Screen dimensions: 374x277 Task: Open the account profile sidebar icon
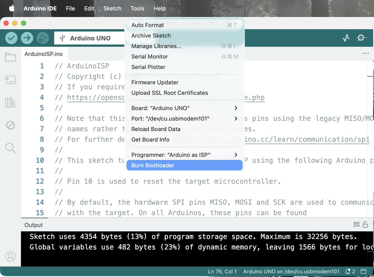tap(10, 257)
